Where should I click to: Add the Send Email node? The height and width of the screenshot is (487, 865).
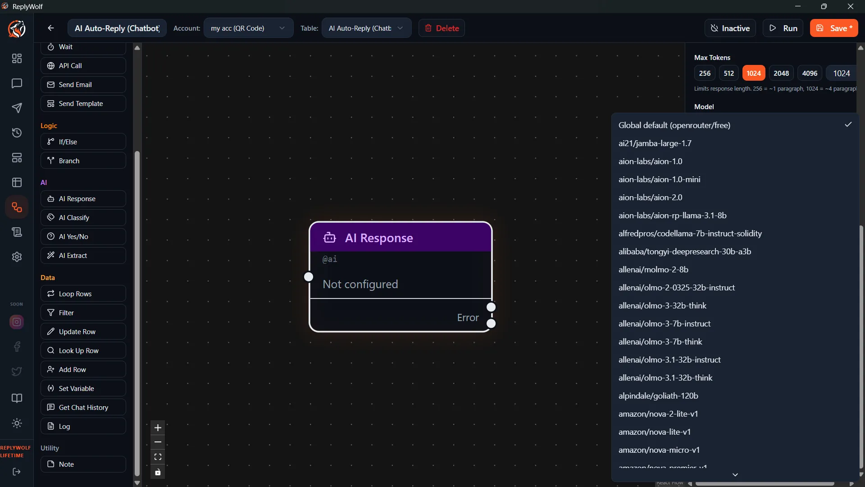83,85
